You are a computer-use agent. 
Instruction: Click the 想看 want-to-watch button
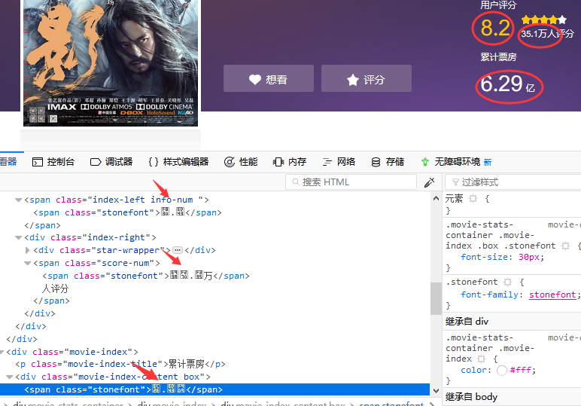coord(269,78)
